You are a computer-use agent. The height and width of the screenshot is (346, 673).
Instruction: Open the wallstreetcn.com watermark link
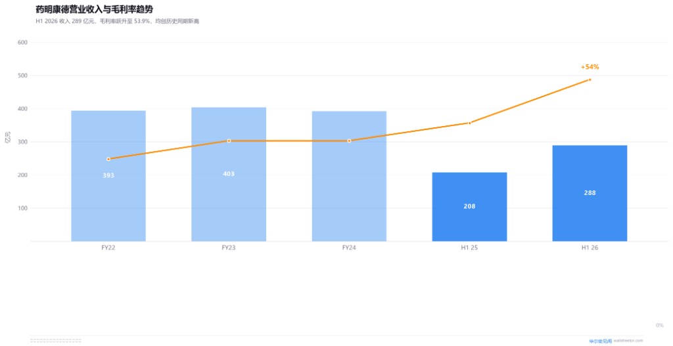[628, 341]
